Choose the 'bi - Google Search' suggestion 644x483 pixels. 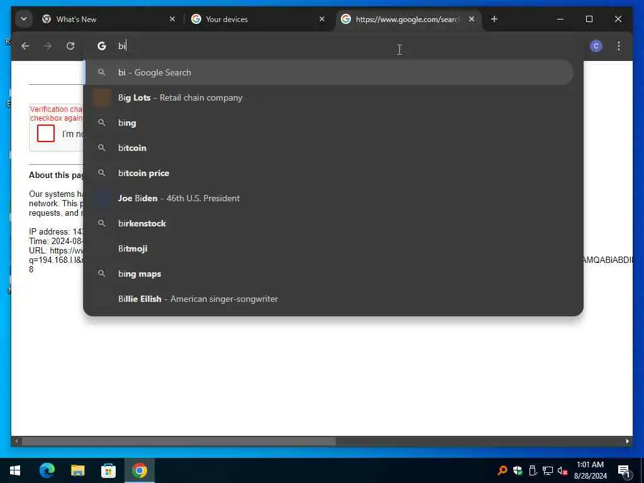pos(329,72)
